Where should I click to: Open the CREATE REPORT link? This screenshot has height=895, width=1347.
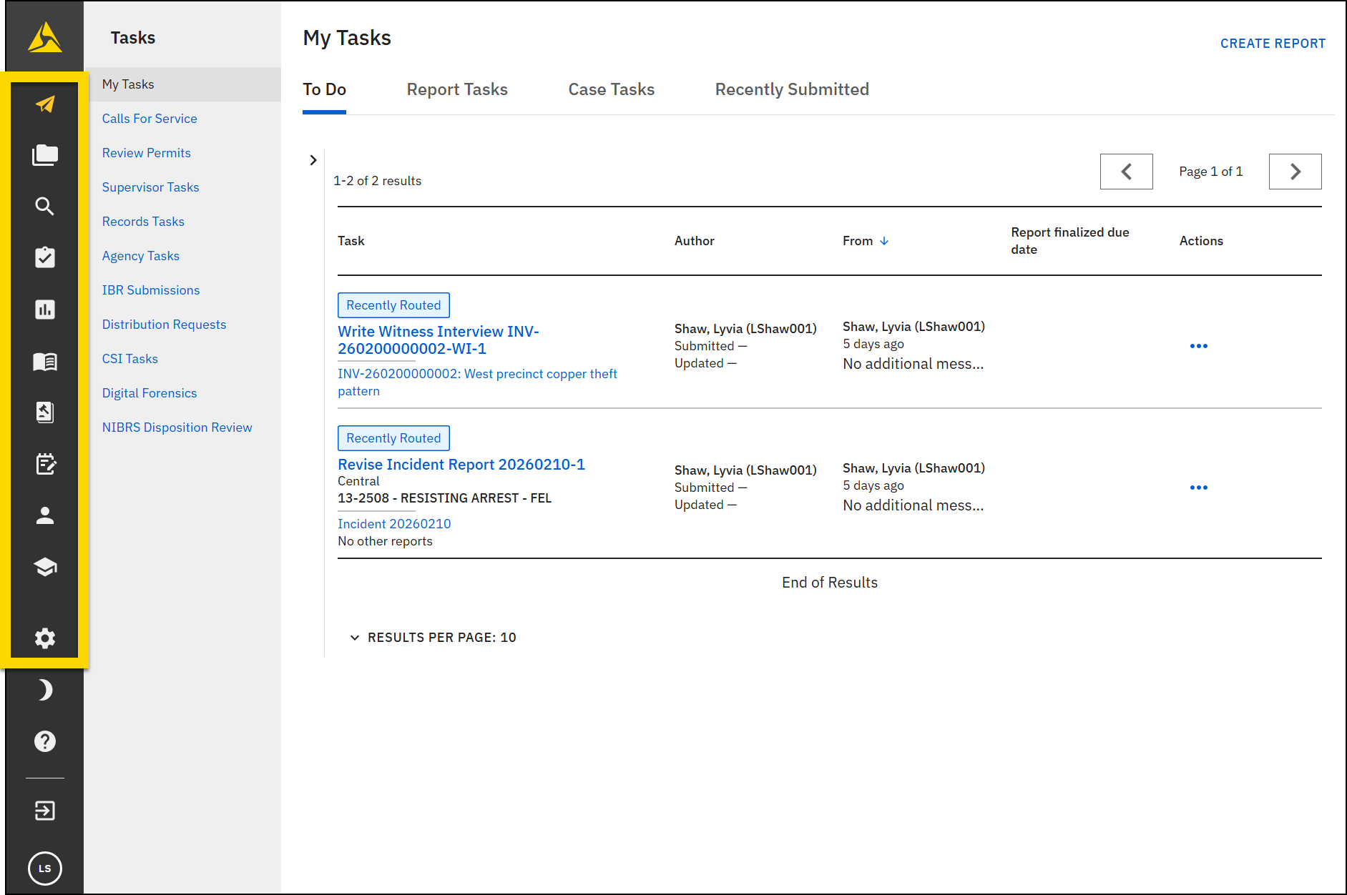click(x=1273, y=43)
